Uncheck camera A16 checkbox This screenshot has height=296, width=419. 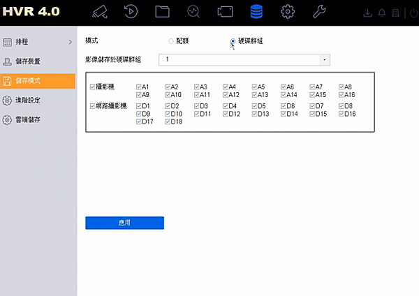341,94
